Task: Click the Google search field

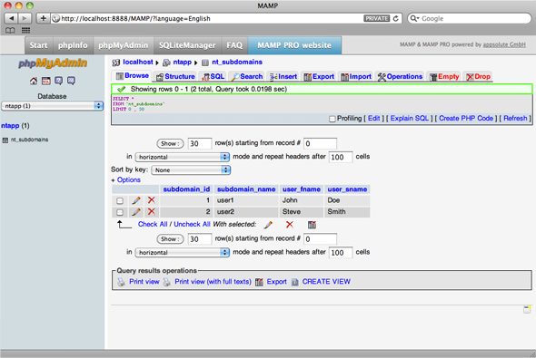Action: tap(469, 18)
